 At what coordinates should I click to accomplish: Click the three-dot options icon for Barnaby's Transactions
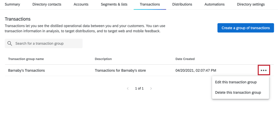click(264, 70)
